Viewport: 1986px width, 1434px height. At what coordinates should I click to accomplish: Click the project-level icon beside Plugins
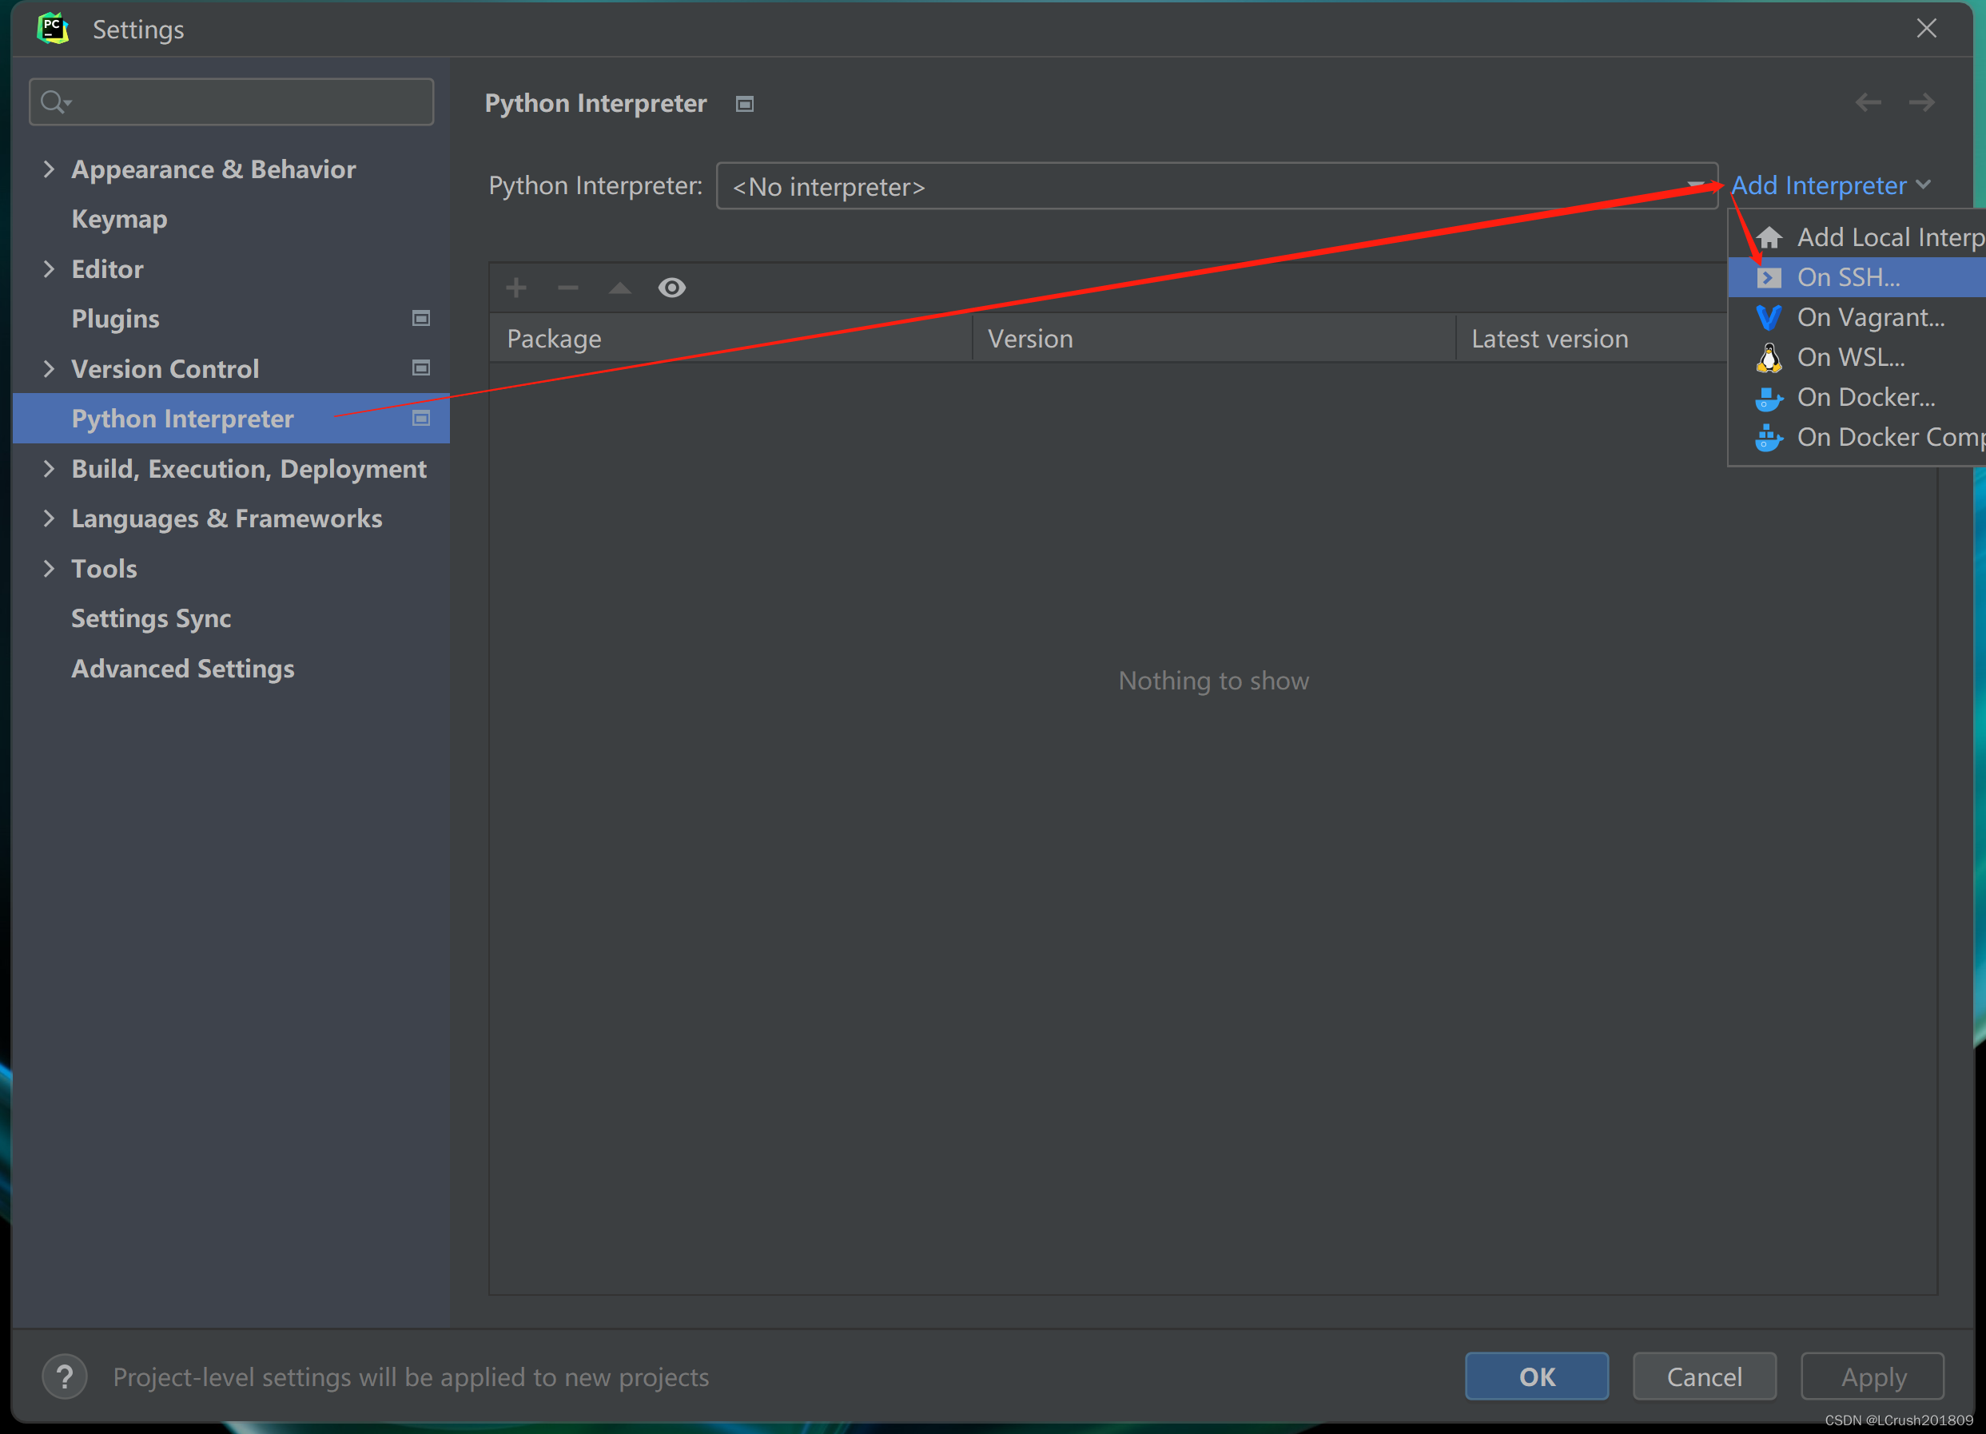coord(421,318)
